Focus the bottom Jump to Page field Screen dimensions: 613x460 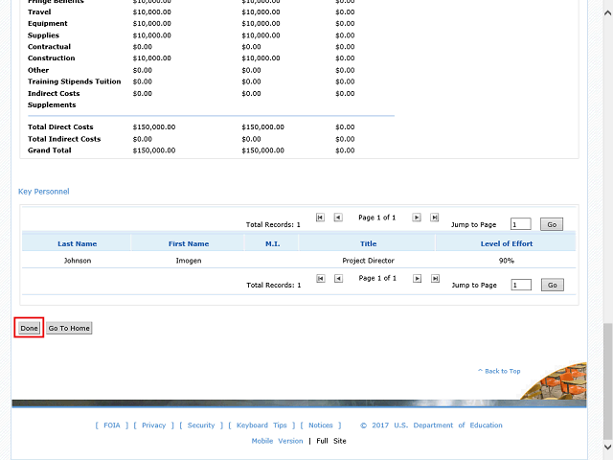pos(520,285)
